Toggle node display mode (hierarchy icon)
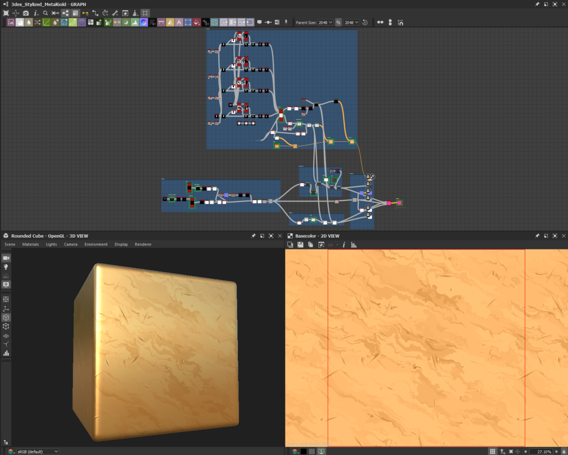Screen dimensions: 568x455 tap(65, 13)
